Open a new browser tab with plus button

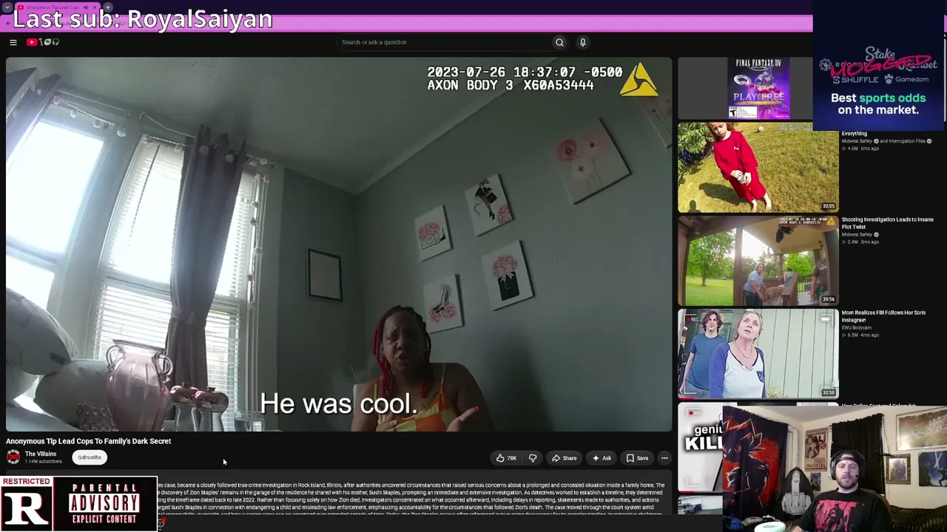tap(108, 7)
